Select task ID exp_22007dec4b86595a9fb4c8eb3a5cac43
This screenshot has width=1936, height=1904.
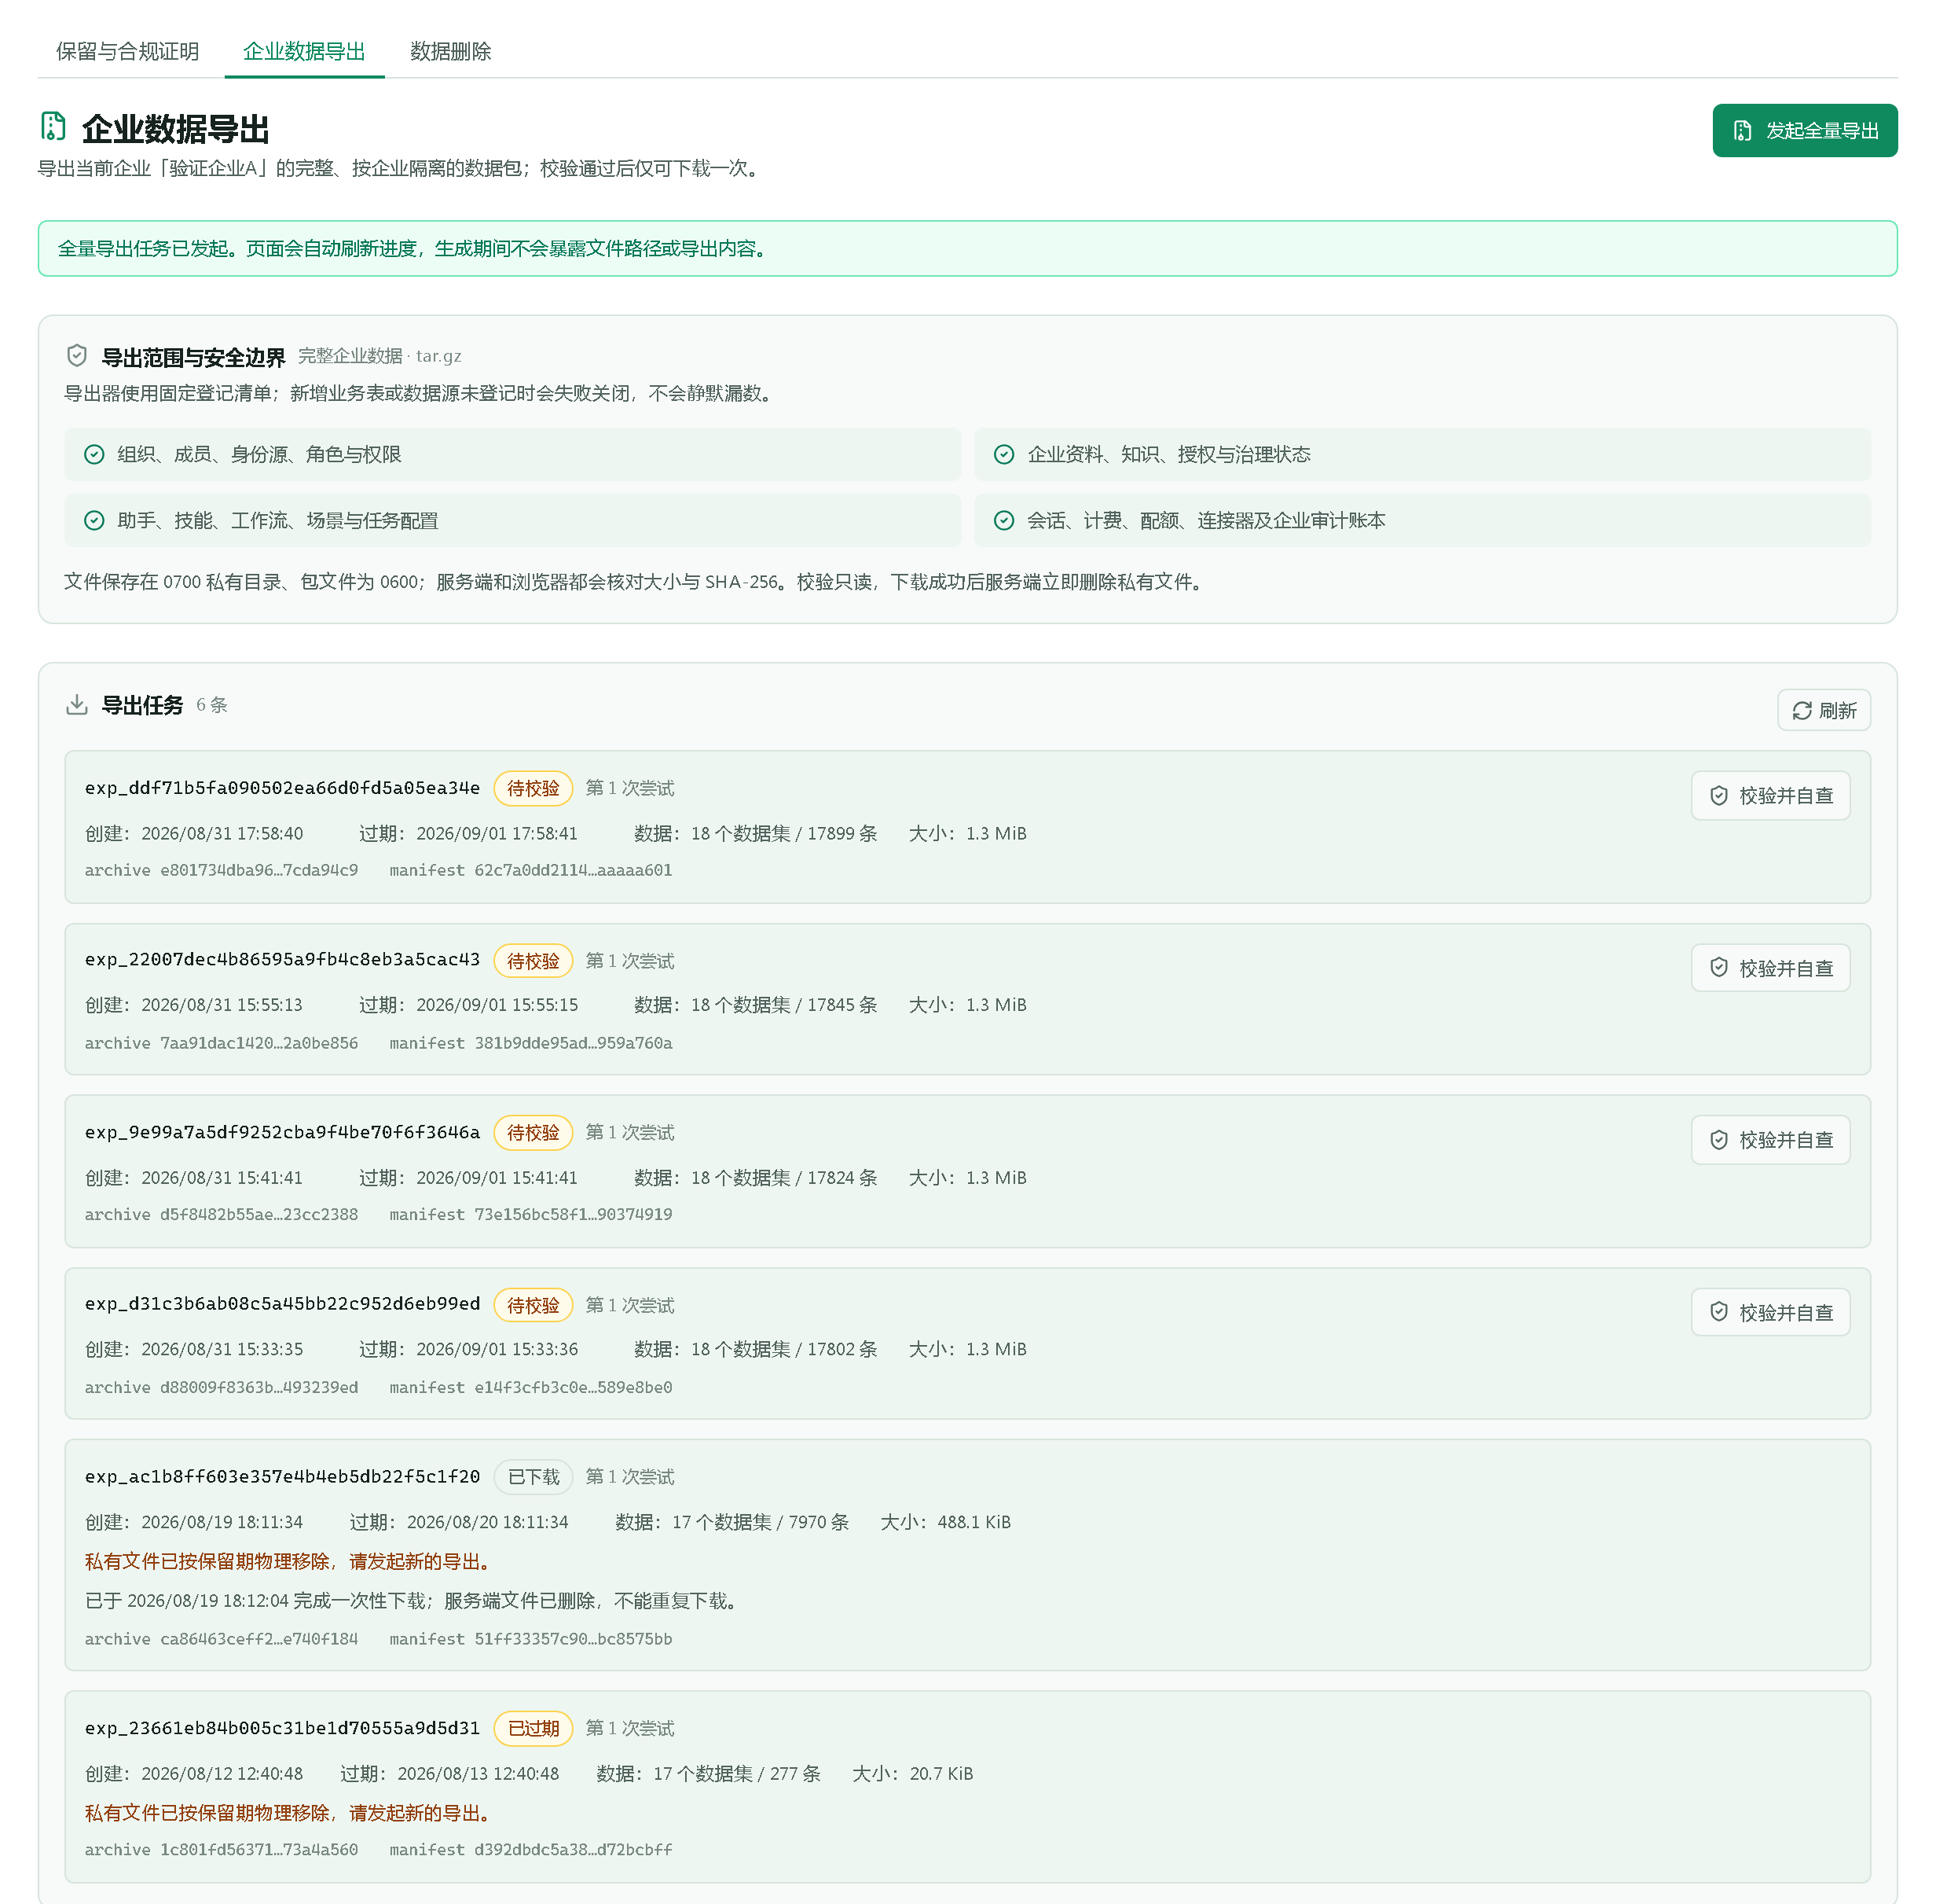pyautogui.click(x=282, y=960)
